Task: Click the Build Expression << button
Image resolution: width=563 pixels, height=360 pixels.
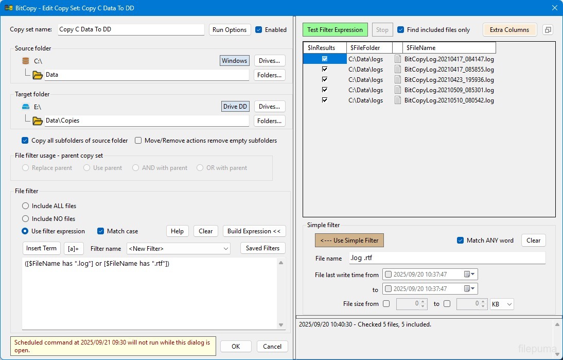Action: coord(254,231)
